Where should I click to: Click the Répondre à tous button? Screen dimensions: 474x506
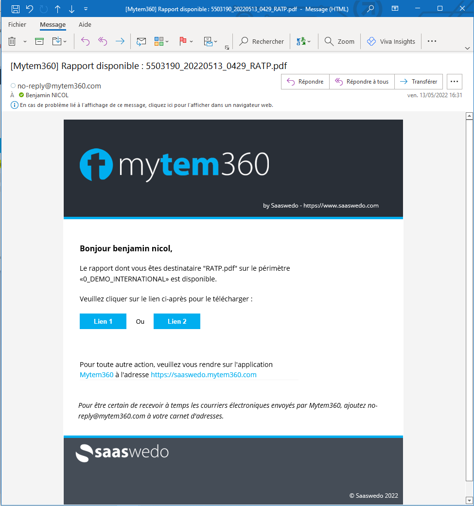tap(362, 82)
